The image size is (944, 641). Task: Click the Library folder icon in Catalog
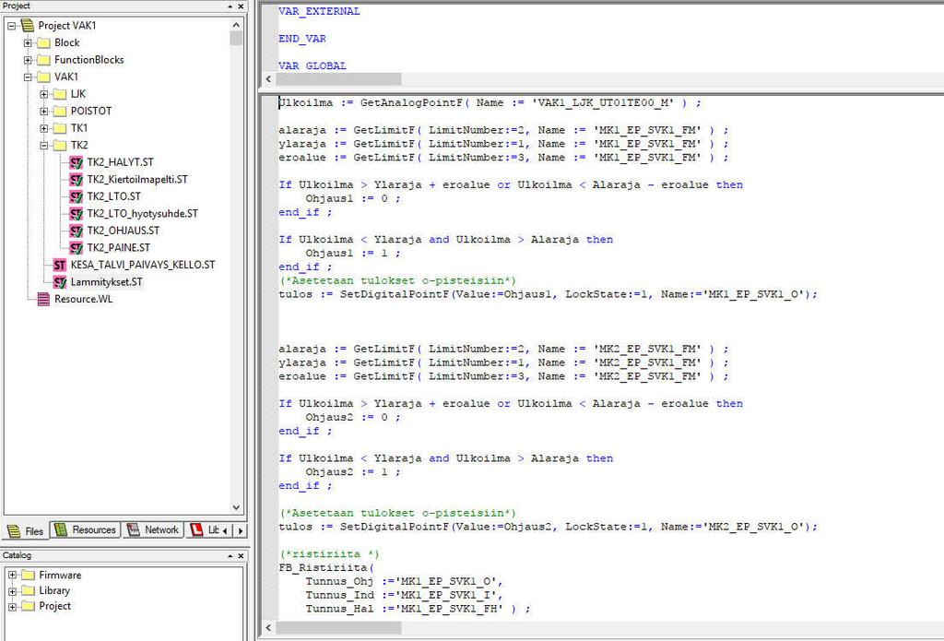pos(29,590)
